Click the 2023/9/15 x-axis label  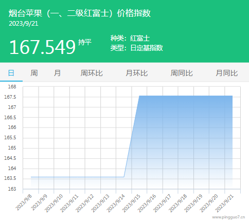131,203
